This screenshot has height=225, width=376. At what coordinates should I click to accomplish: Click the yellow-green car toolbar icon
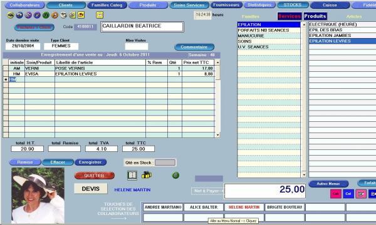pyautogui.click(x=11, y=15)
